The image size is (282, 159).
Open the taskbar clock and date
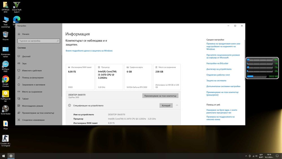(269, 156)
